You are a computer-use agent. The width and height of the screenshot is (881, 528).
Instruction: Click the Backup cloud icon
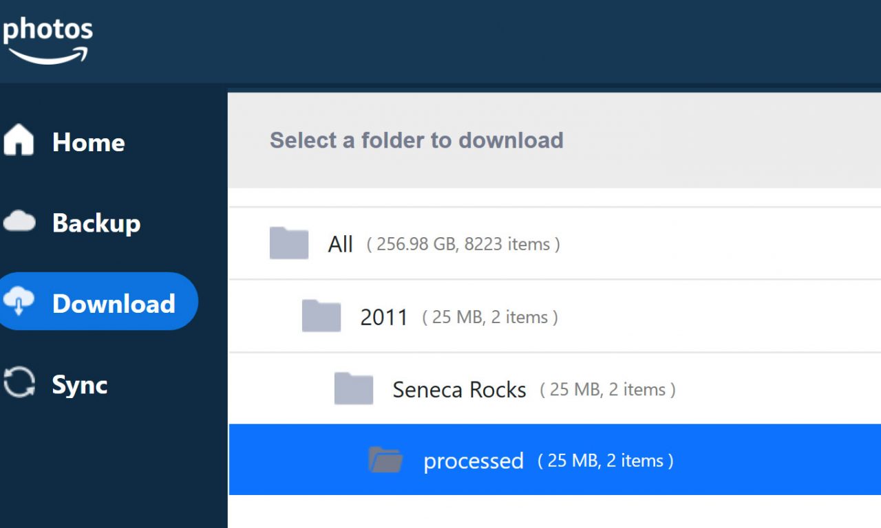[19, 221]
